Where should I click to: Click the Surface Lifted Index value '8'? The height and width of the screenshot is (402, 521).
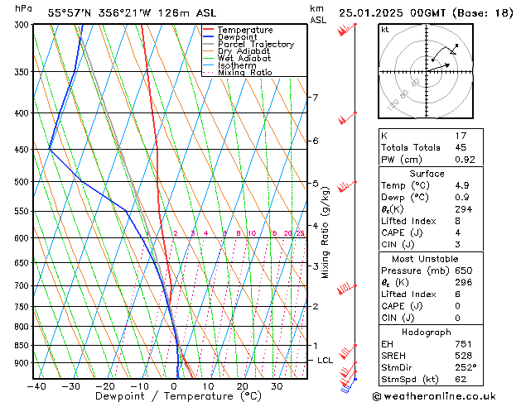point(458,221)
